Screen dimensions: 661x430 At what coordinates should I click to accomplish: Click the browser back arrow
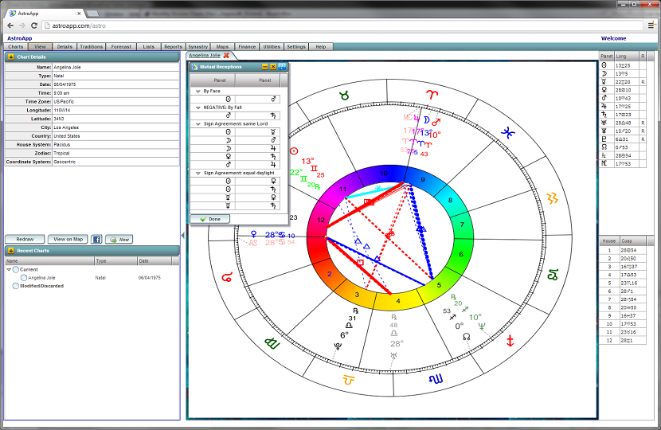[10, 25]
